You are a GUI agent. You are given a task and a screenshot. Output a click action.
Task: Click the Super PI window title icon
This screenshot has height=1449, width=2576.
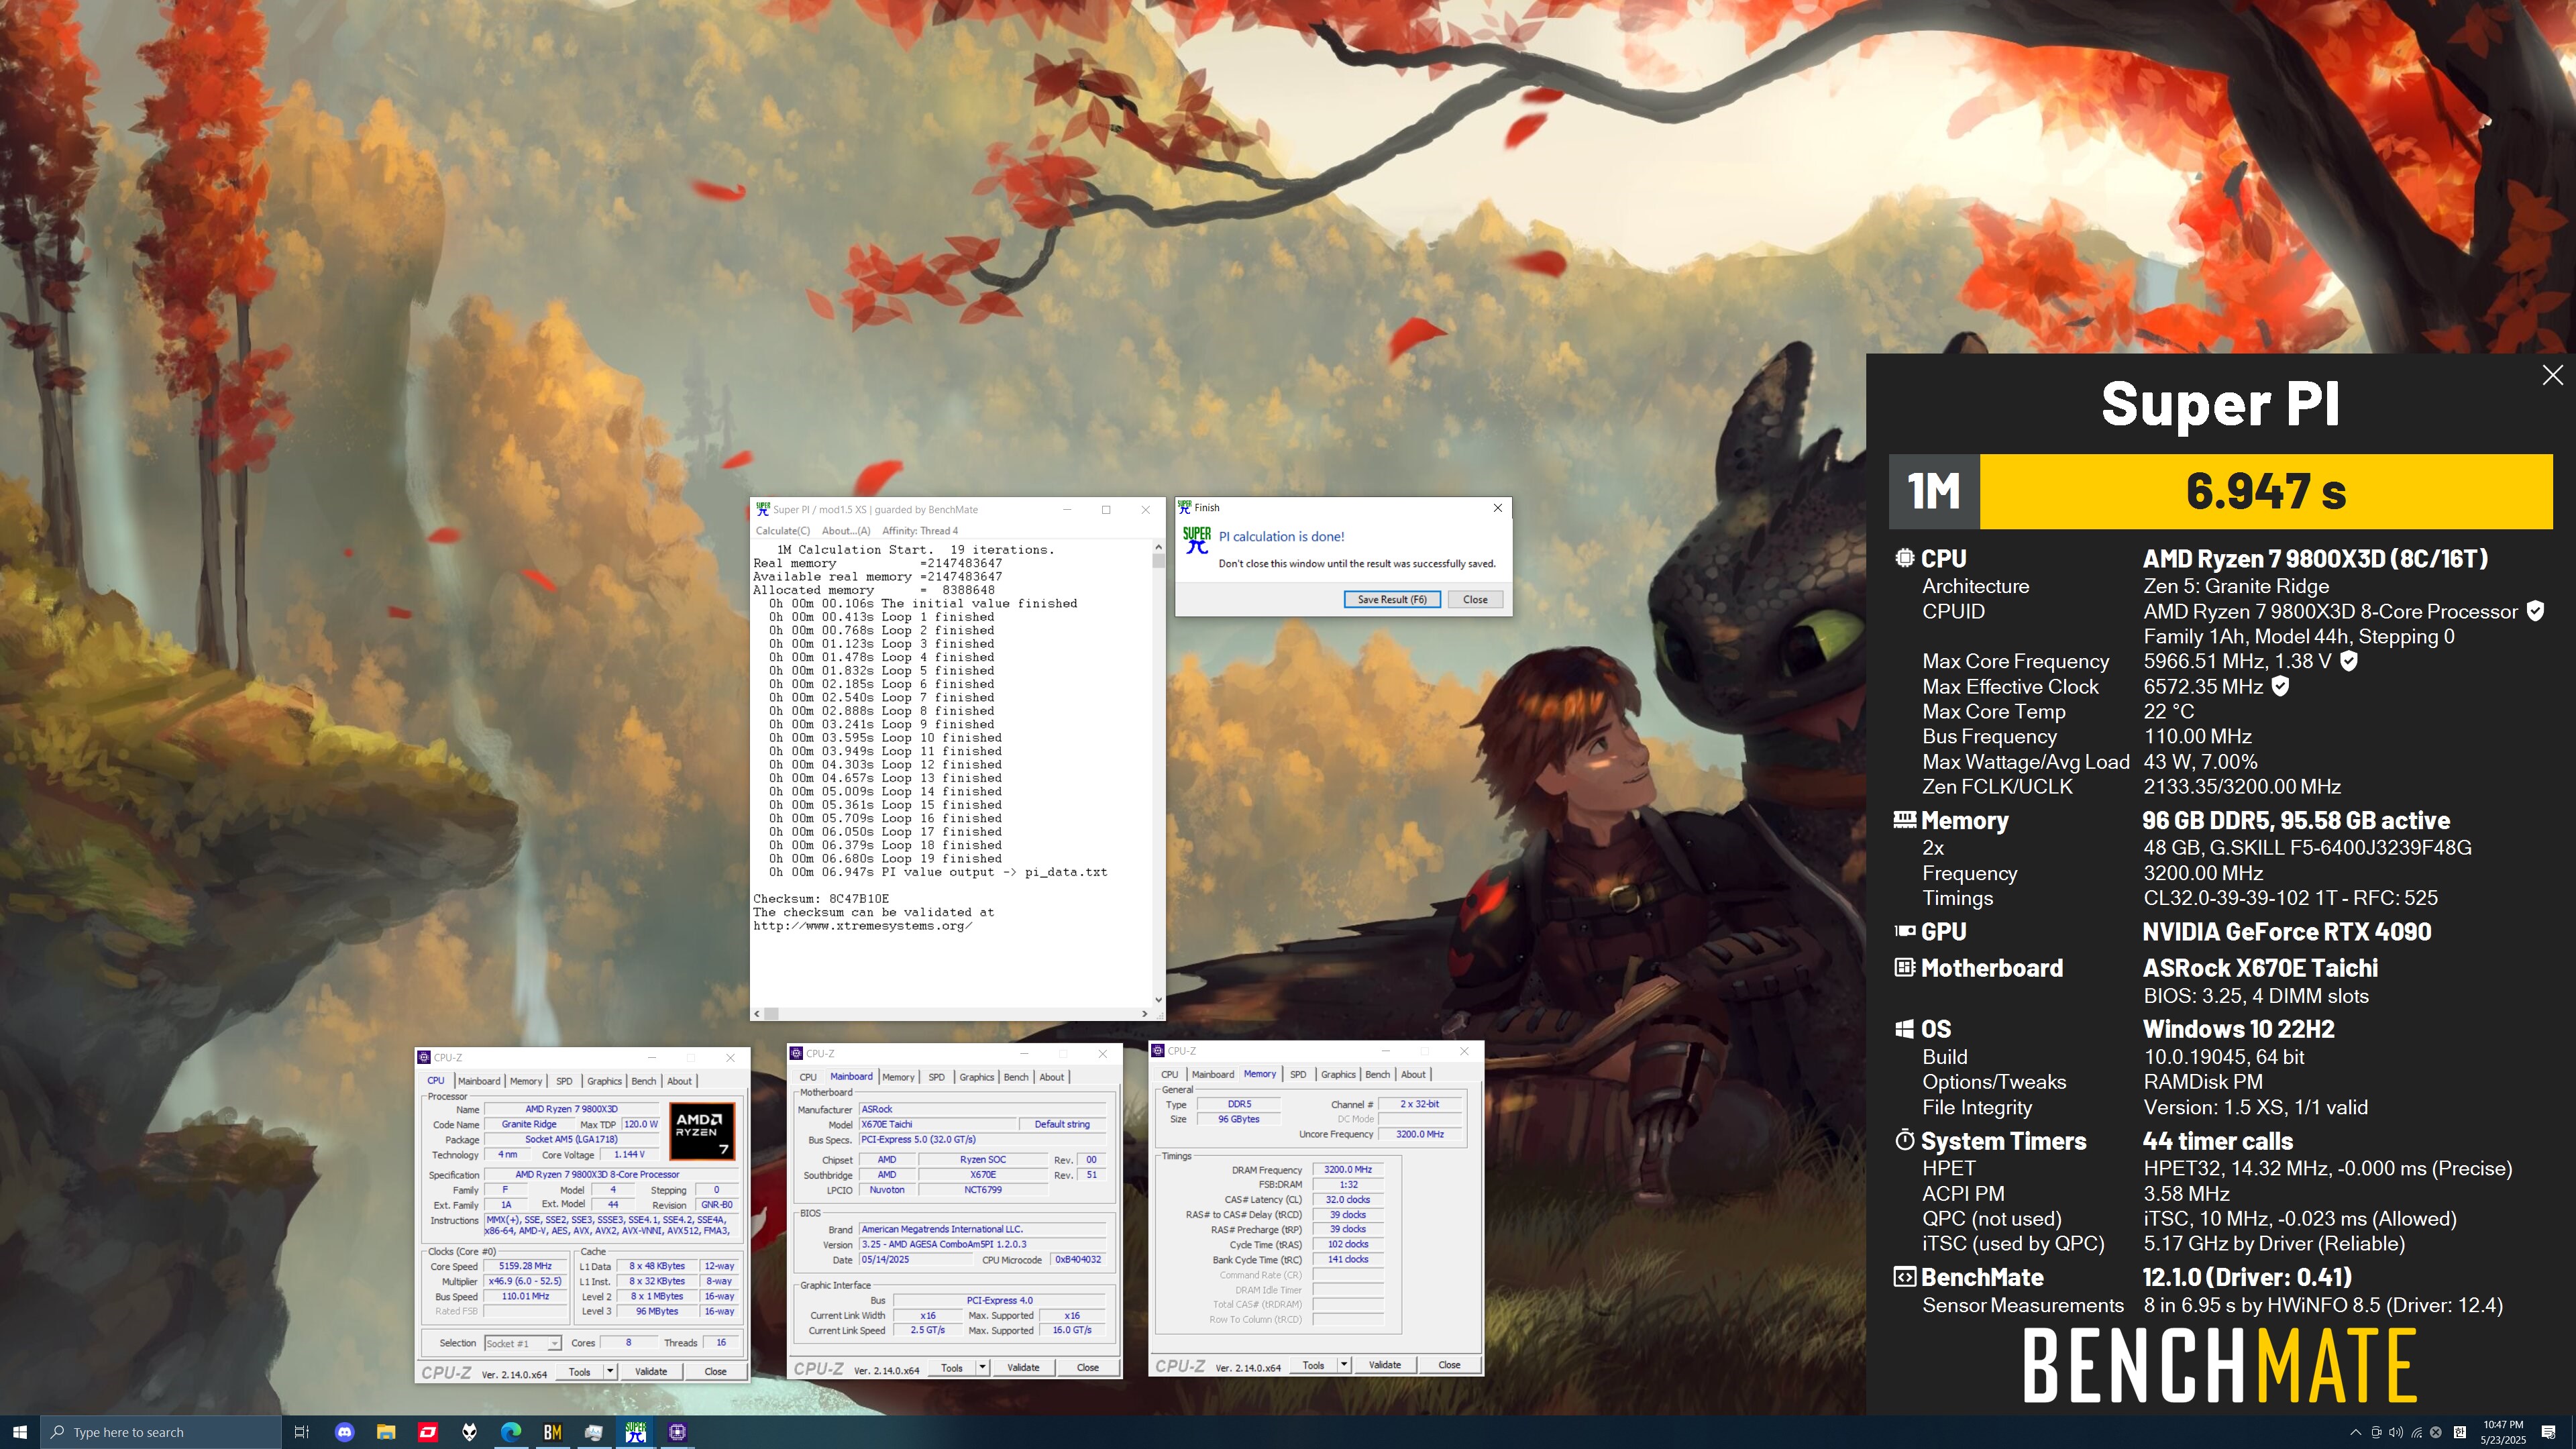[x=763, y=509]
